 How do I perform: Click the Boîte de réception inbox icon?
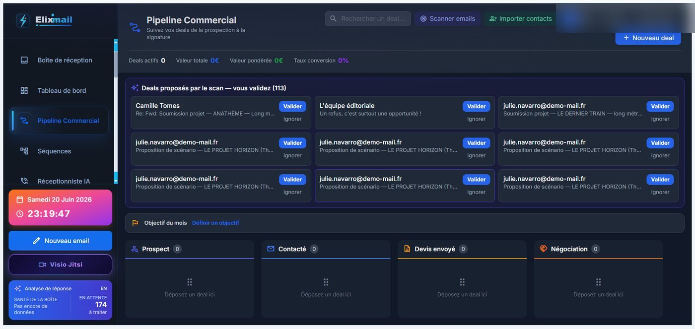[24, 60]
